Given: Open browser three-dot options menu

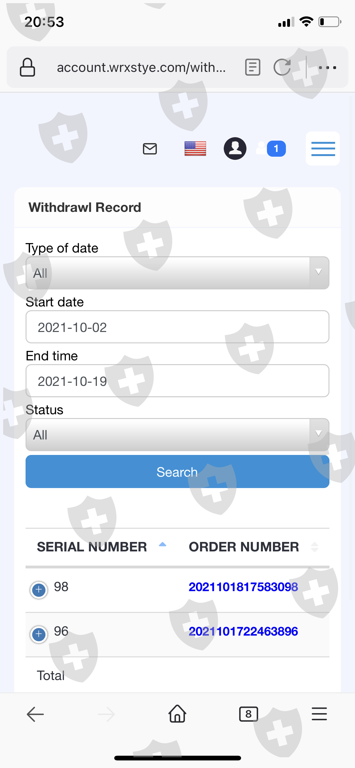Looking at the screenshot, I should [x=327, y=67].
